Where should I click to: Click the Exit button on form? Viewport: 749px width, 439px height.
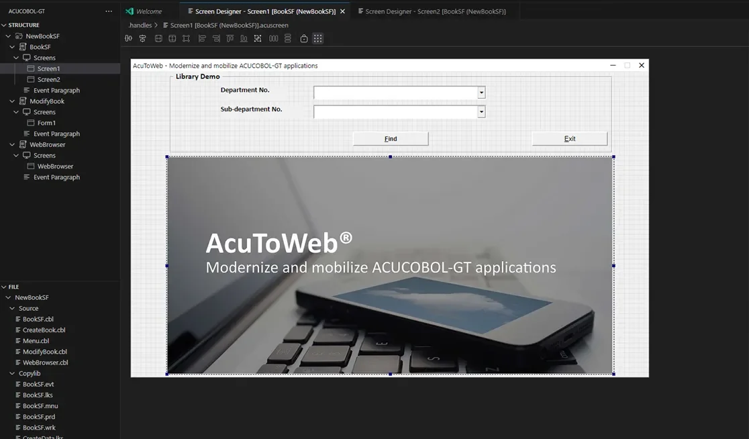(570, 138)
